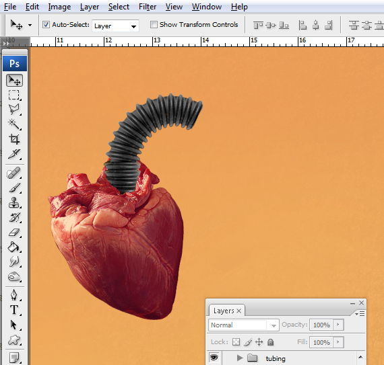The height and width of the screenshot is (365, 384).
Task: Select the Polygonal Lasso tool
Action: point(14,110)
